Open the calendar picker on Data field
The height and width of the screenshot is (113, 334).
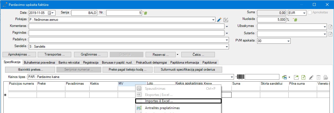(x=51, y=13)
